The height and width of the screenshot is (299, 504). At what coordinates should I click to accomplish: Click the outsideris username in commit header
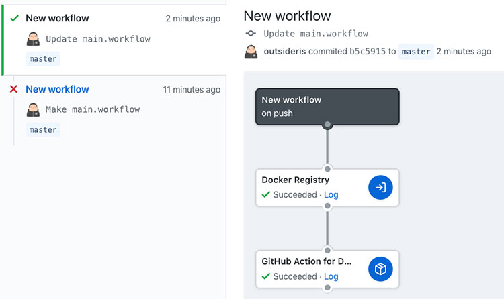[x=285, y=52]
